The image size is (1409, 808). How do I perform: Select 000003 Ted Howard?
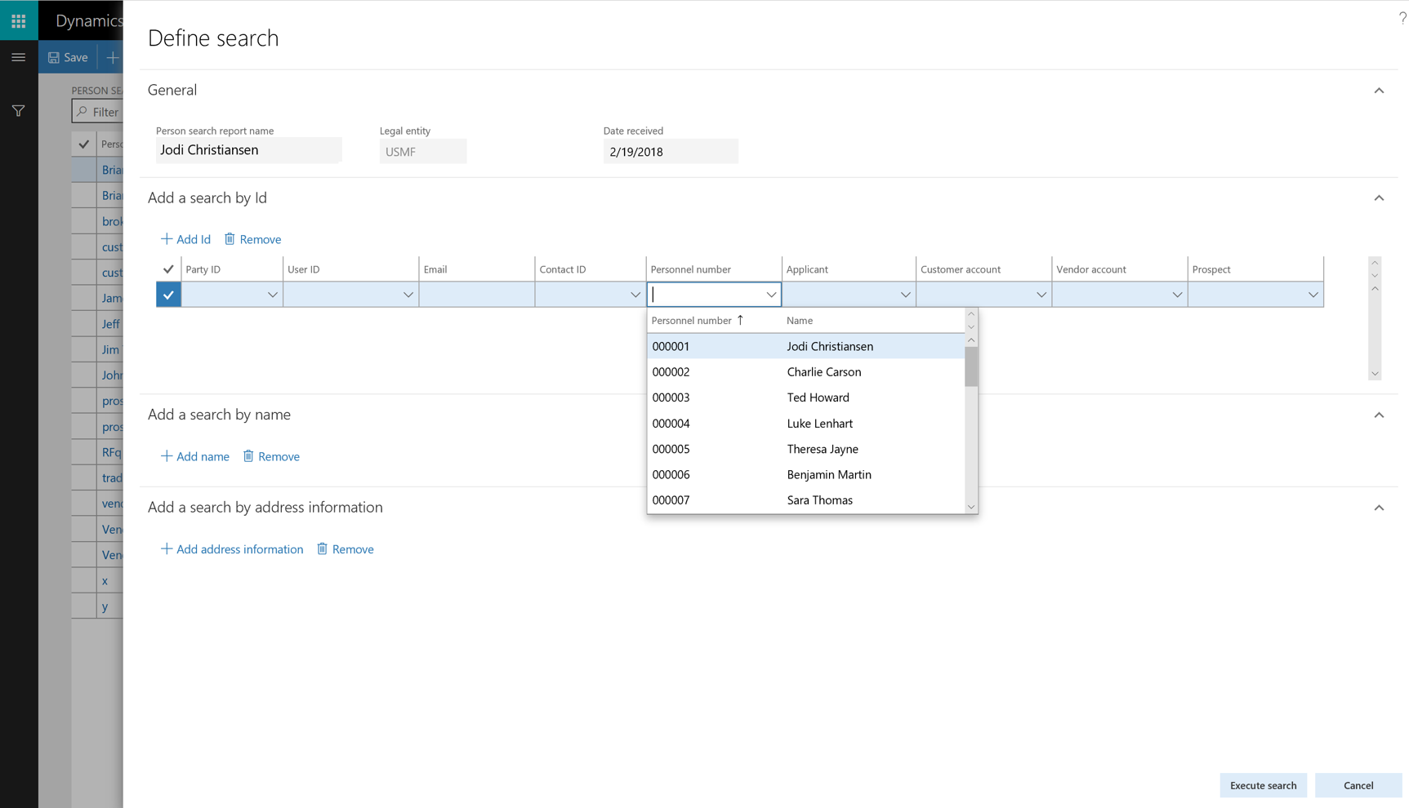coord(806,397)
